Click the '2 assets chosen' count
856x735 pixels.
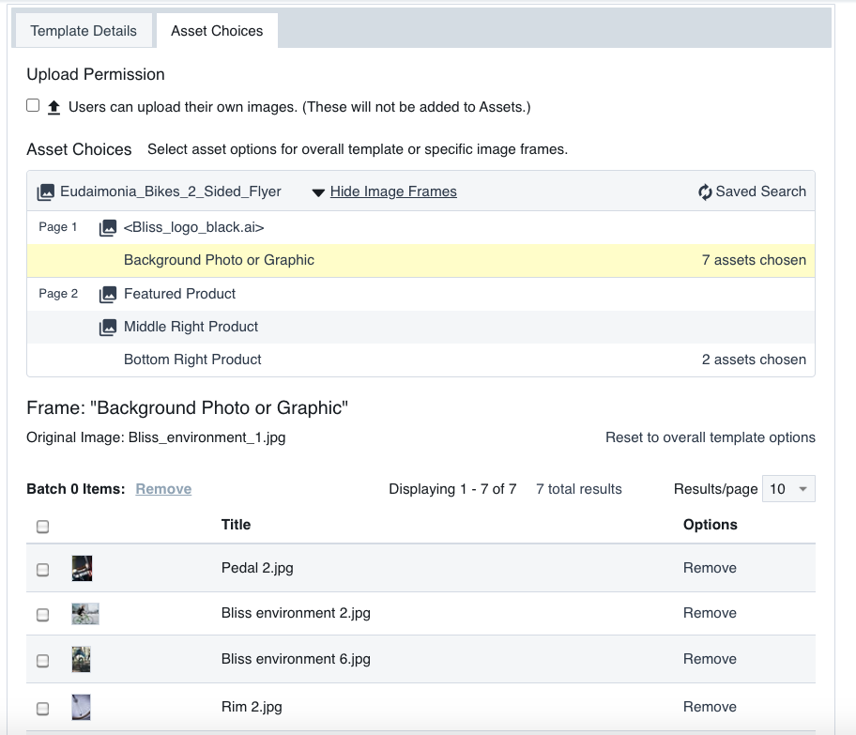point(754,360)
